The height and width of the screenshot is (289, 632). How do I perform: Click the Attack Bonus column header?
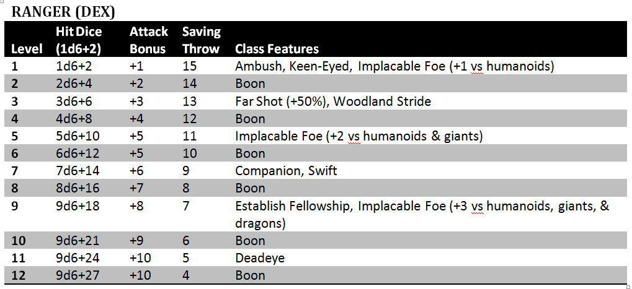click(148, 40)
